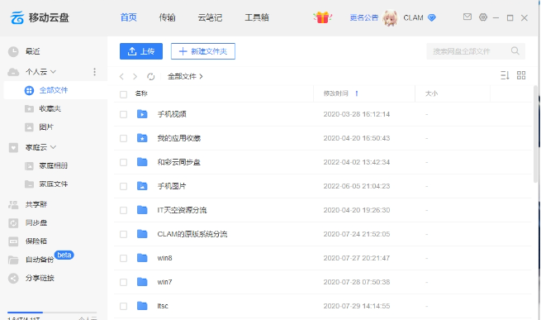Image resolution: width=541 pixels, height=320 pixels.
Task: Click the 我的应用收藏 star folder icon
Action: pyautogui.click(x=142, y=138)
